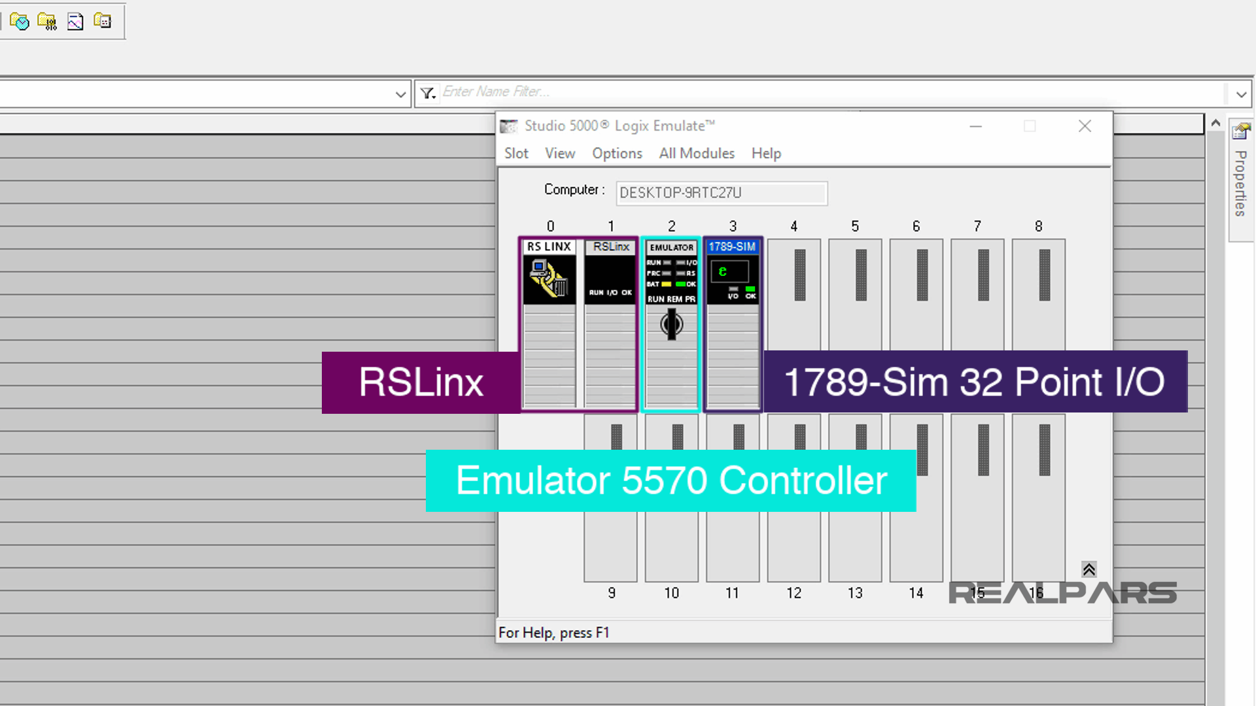The width and height of the screenshot is (1256, 706).
Task: Collapse the chevron above the REALPARS watermark
Action: [x=1088, y=569]
